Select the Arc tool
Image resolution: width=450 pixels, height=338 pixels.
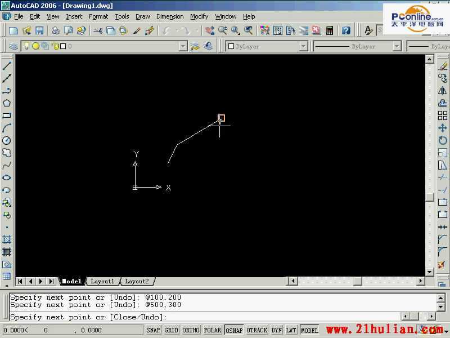[x=7, y=128]
